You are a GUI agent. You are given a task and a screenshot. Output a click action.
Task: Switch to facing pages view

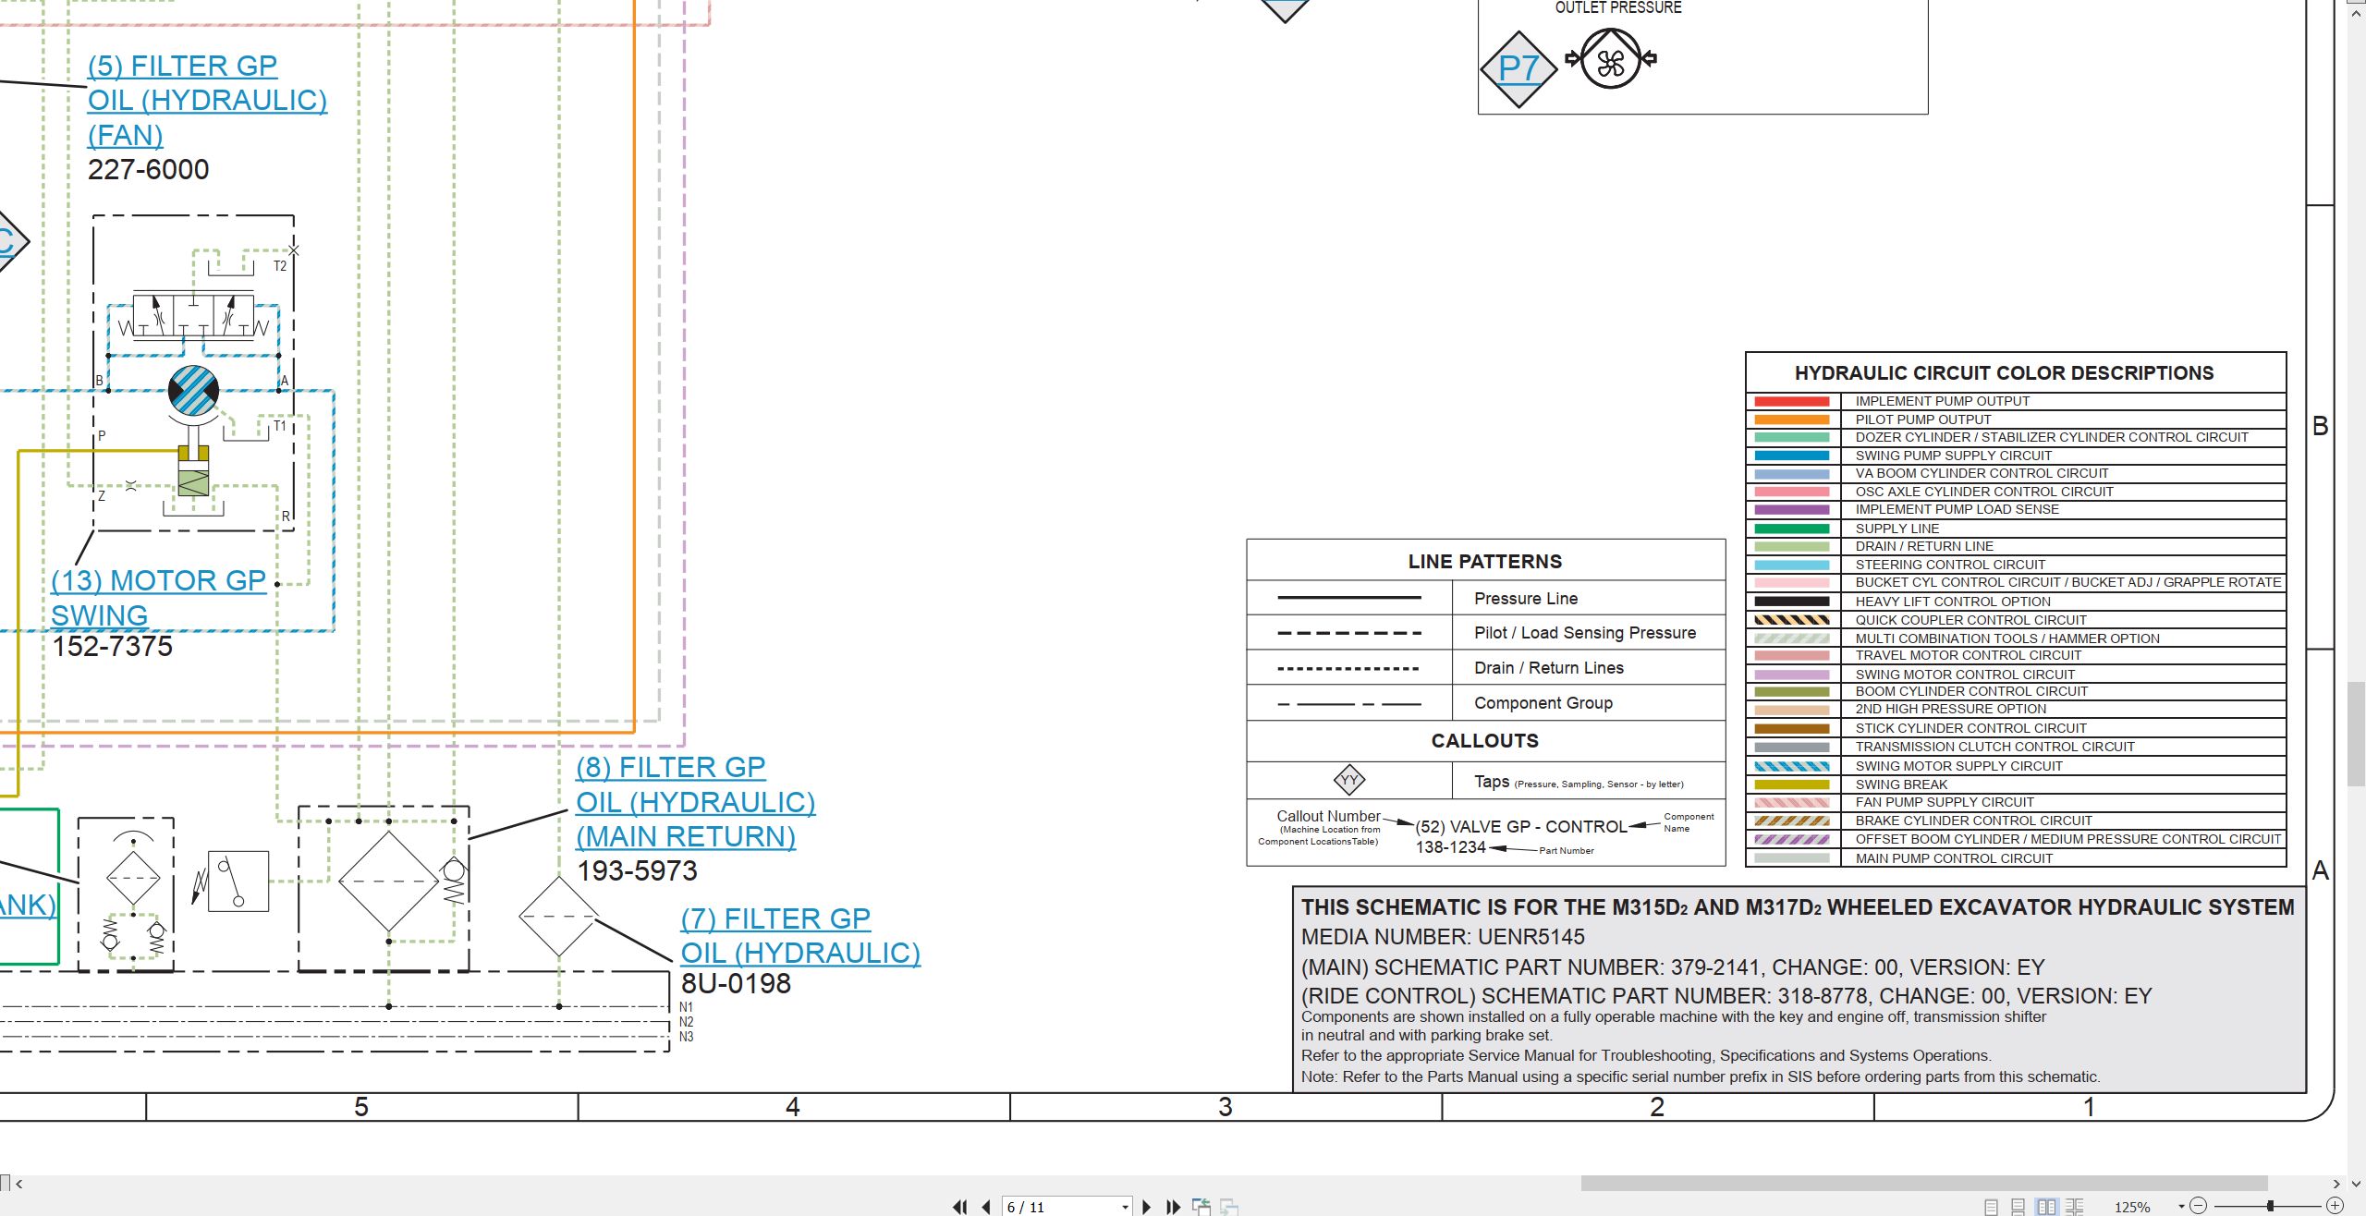2046,1207
